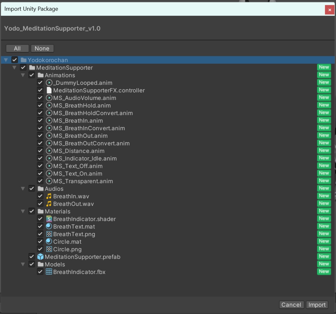Click the Audios folder icon

coord(41,189)
